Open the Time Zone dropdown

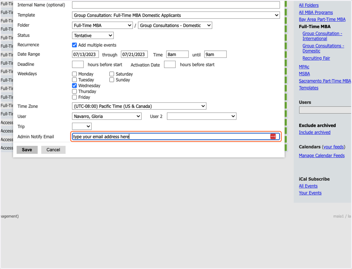tap(139, 106)
